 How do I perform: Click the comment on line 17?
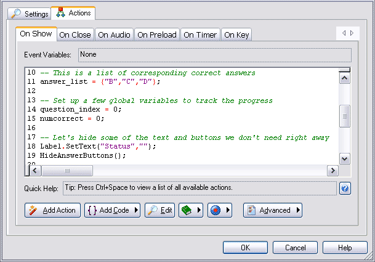point(185,137)
